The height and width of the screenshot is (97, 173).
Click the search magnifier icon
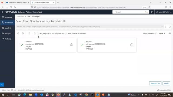147,12
